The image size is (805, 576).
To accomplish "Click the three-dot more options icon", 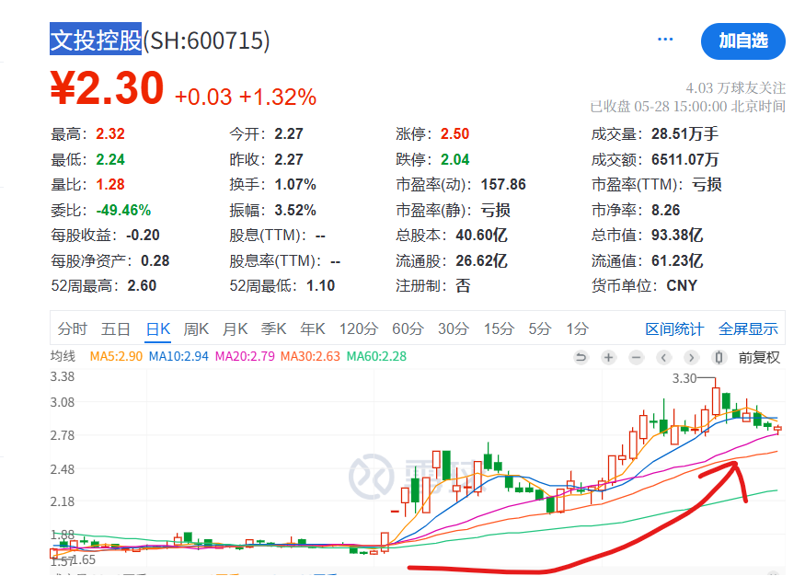I will (x=665, y=39).
